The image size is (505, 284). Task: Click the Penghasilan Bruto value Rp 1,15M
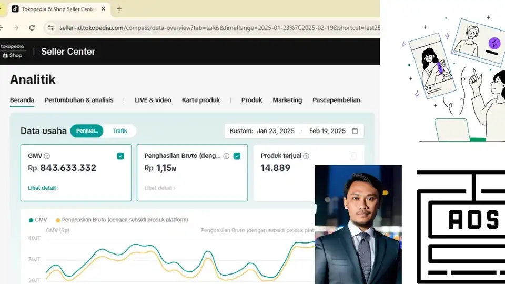[x=160, y=168]
